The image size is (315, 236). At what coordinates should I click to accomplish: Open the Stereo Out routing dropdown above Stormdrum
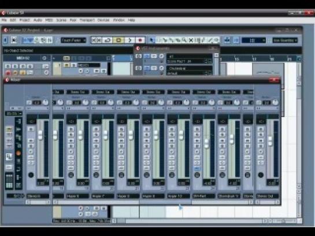pos(229,92)
